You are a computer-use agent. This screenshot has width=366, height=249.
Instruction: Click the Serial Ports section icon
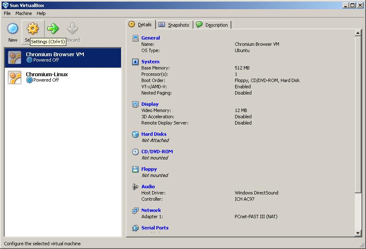(135, 228)
